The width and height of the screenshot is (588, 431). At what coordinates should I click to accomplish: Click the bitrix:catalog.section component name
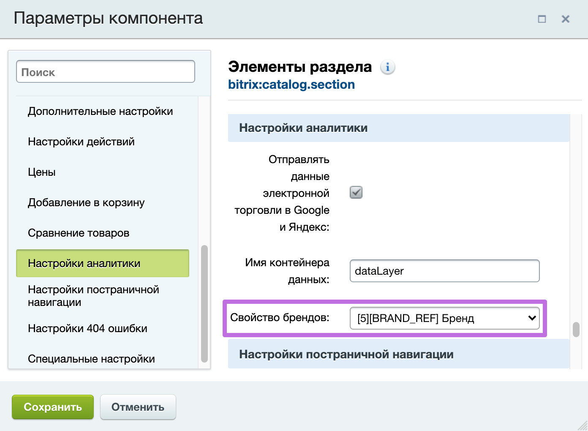[291, 85]
